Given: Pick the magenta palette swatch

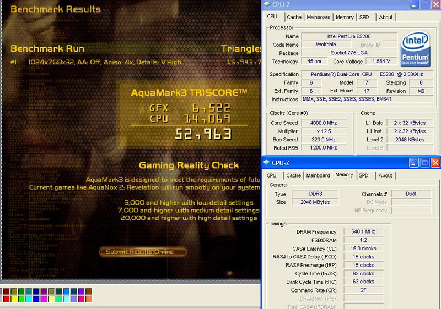Looking at the screenshot, I should pyautogui.click(x=44, y=299).
